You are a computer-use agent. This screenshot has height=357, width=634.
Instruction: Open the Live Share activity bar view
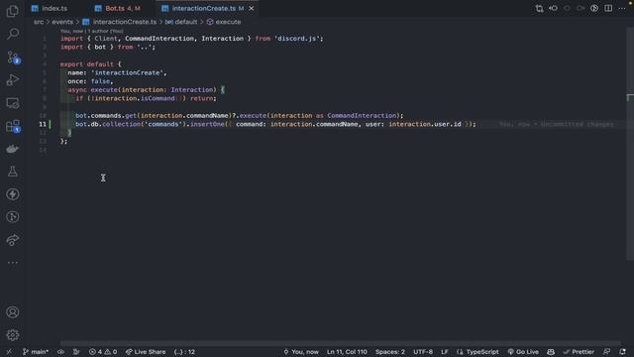click(13, 240)
